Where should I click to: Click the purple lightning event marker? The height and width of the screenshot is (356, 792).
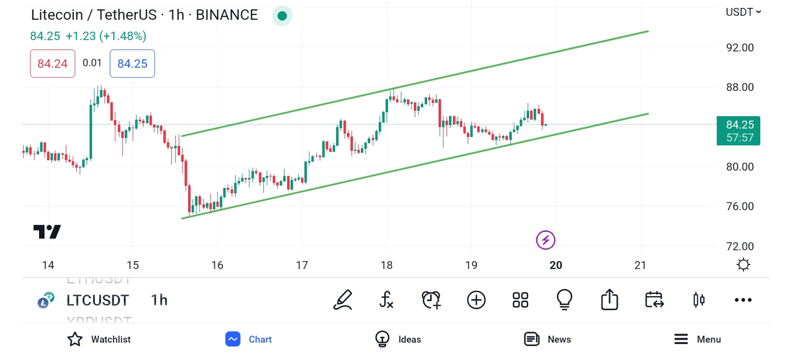point(545,240)
